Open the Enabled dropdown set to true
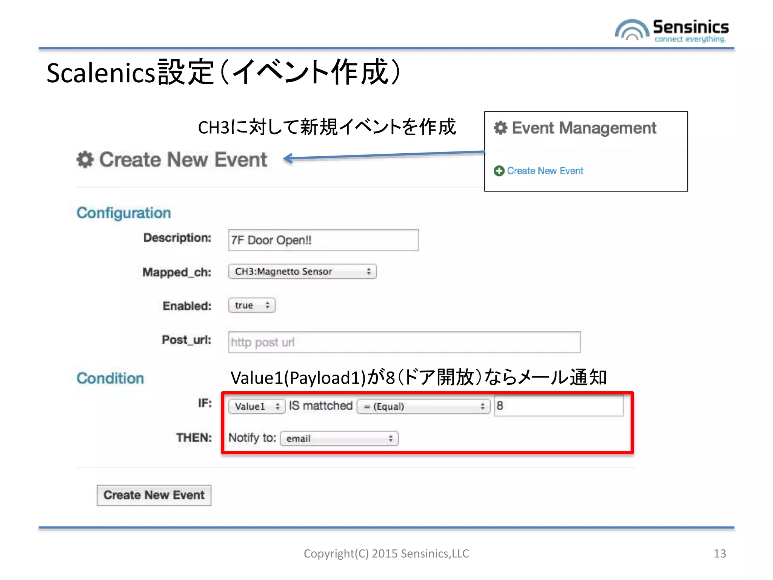Viewport: 773px width, 580px height. (252, 305)
